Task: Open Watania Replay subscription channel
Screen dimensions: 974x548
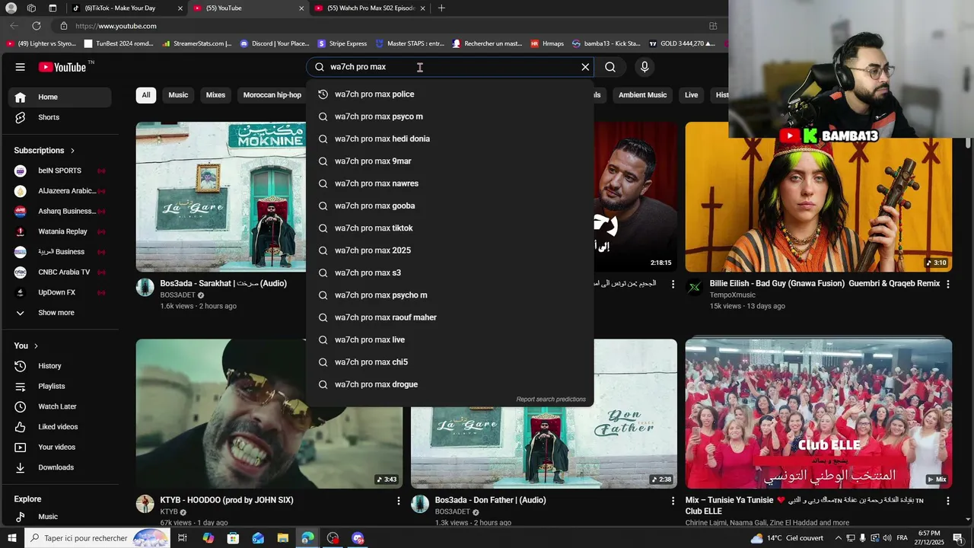Action: 59,231
